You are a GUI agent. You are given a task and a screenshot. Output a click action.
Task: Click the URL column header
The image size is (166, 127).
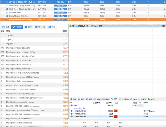click(8, 31)
